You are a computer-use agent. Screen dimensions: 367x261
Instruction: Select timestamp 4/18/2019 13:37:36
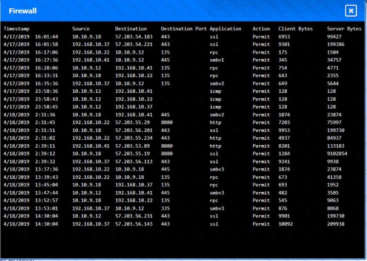pyautogui.click(x=31, y=169)
